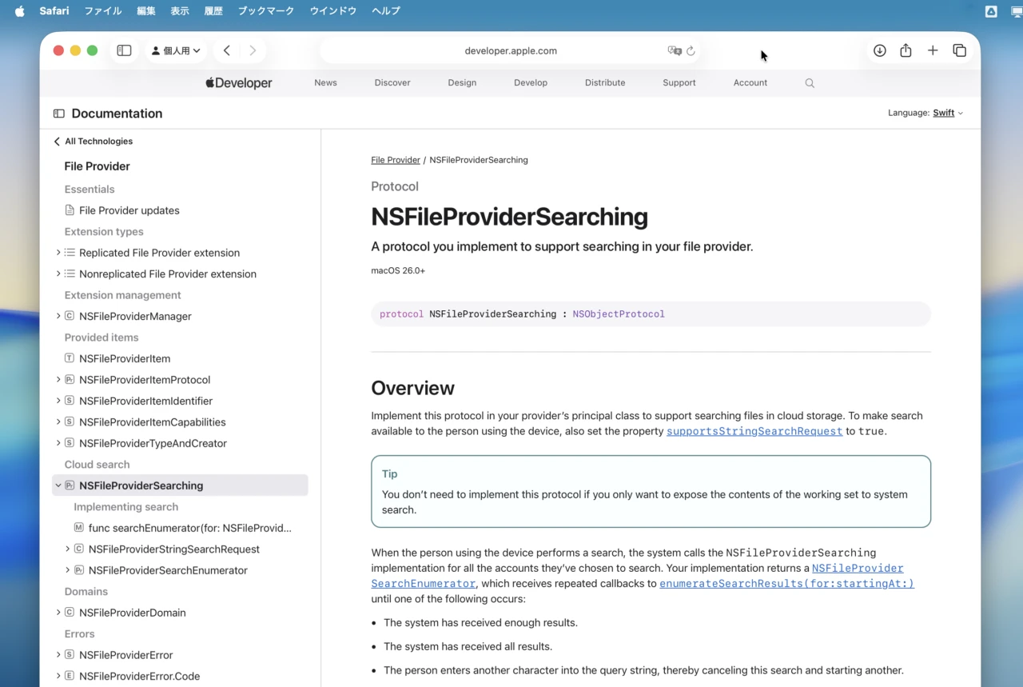Go back using the back arrow
1023x687 pixels.
[226, 50]
